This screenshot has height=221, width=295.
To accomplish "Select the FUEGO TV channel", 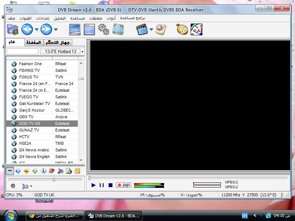I will (42, 97).
